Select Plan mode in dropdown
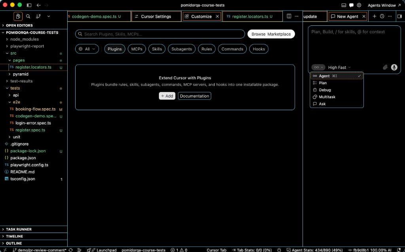Viewport: 405px width, 252px height. click(x=337, y=83)
